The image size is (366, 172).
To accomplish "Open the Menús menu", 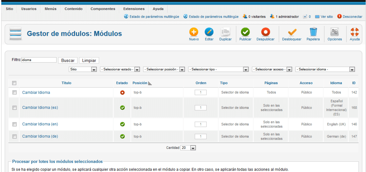I will click(x=51, y=9).
